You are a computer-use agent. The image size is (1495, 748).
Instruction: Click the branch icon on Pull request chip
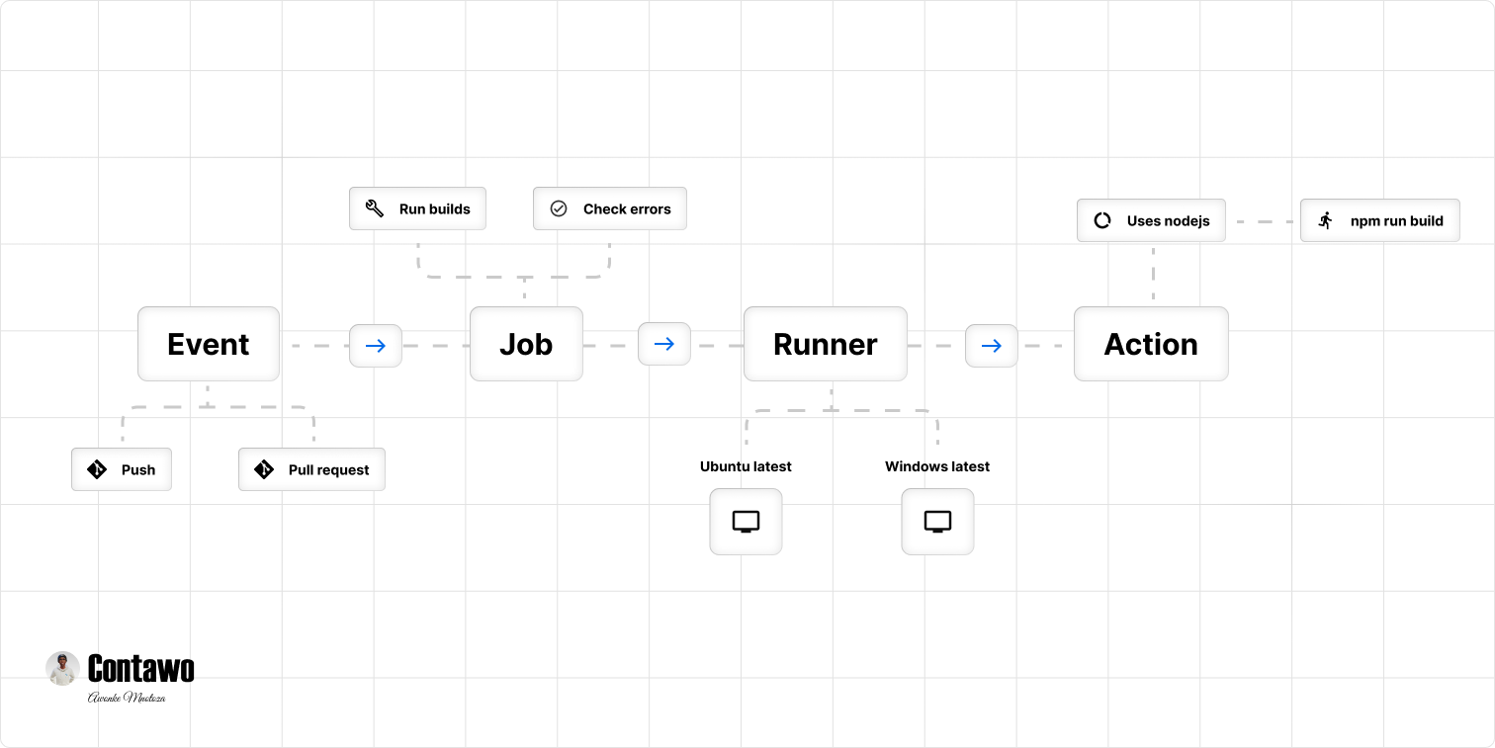coord(263,469)
